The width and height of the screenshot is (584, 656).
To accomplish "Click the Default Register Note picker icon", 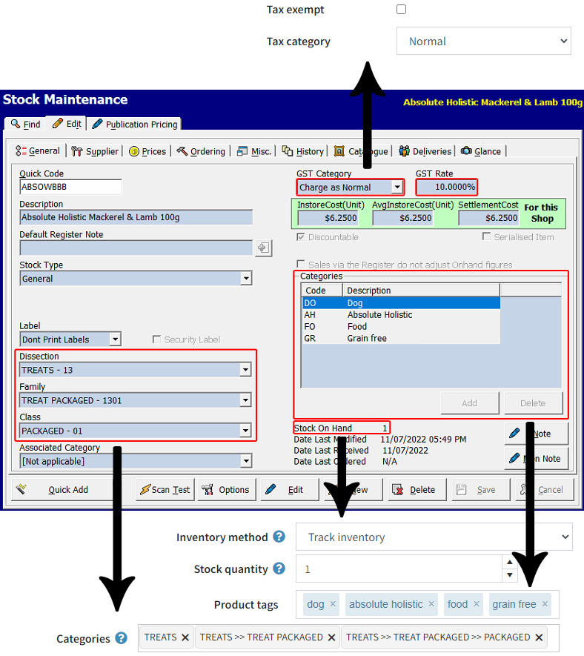I will tap(263, 248).
